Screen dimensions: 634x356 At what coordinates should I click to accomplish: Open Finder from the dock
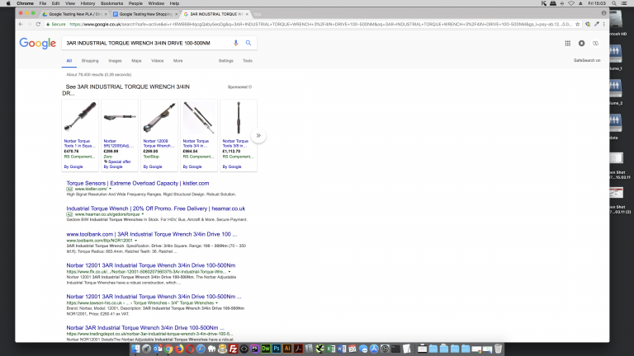136,349
